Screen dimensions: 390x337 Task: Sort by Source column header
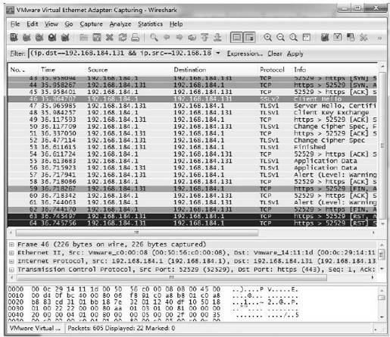(129, 70)
